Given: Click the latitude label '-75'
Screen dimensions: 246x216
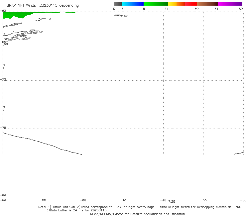Looking at the screenshot, I should tap(3, 128).
